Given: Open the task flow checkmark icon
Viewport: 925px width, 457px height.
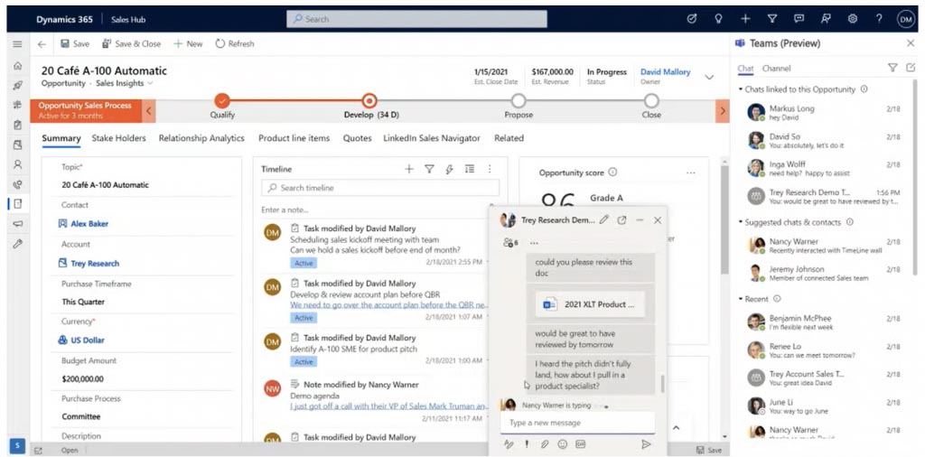Looking at the screenshot, I should coord(692,19).
